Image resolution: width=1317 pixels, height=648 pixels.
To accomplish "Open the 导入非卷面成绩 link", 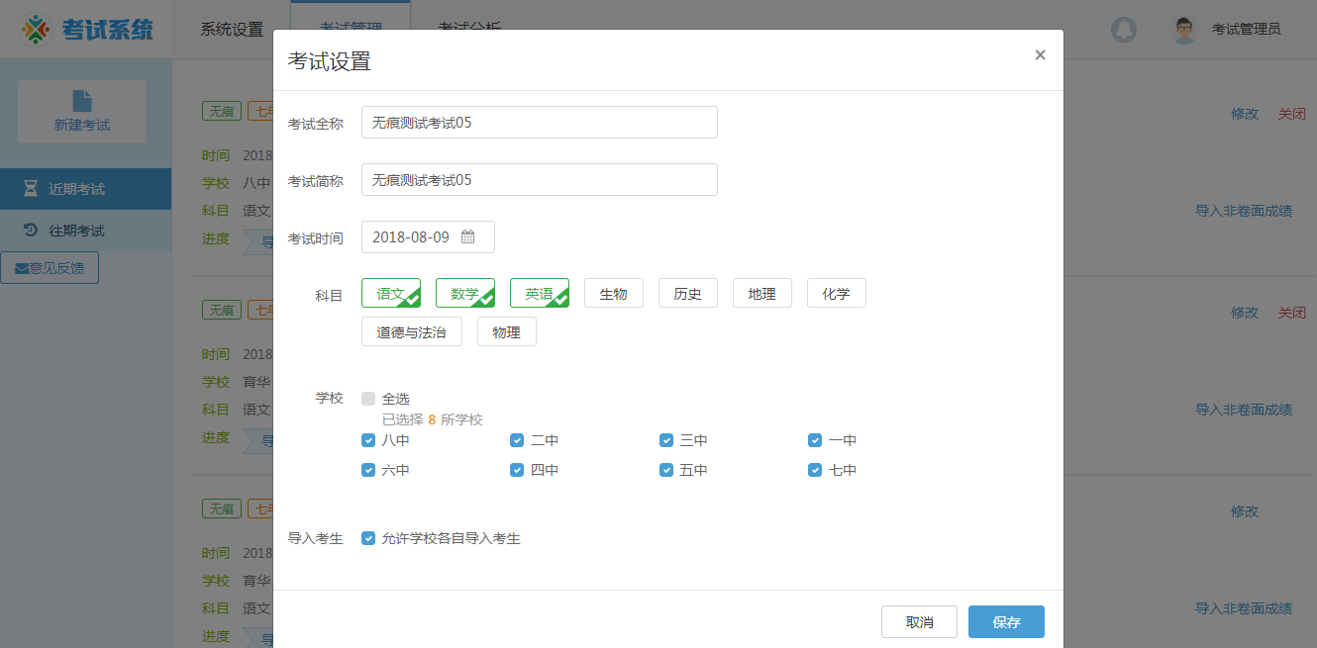I will click(1244, 211).
